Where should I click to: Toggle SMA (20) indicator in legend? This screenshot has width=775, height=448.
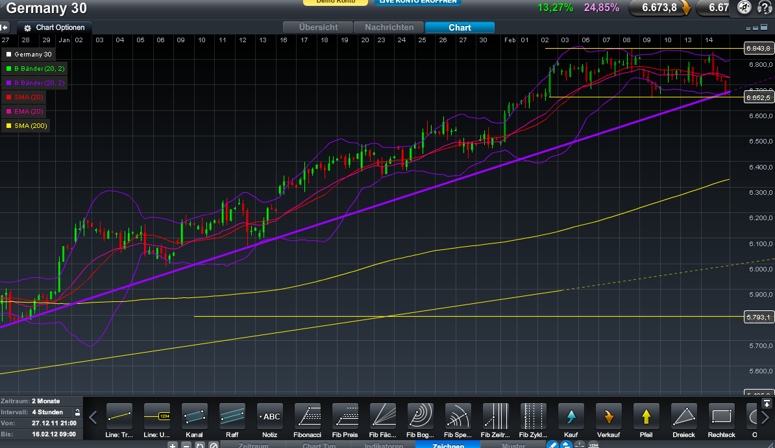click(x=24, y=97)
